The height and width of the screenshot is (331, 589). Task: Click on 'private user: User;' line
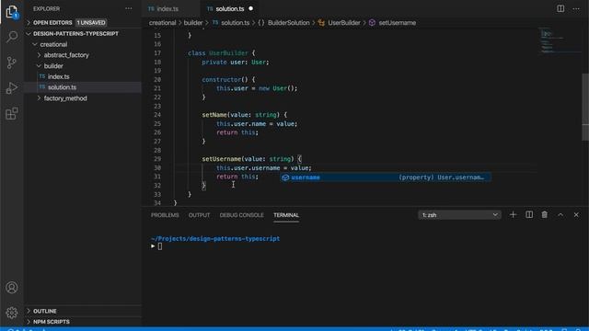(236, 63)
